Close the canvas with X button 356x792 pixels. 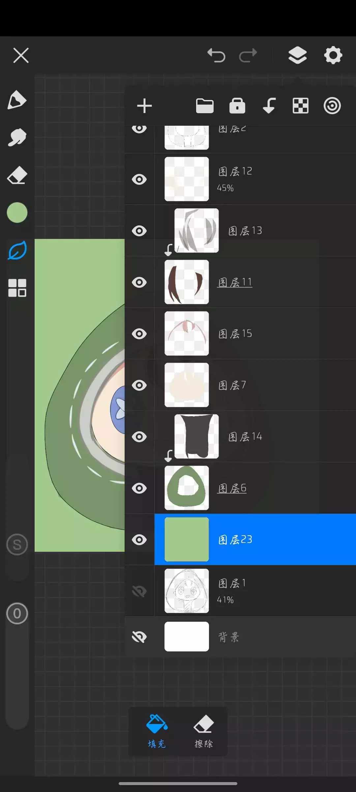21,55
